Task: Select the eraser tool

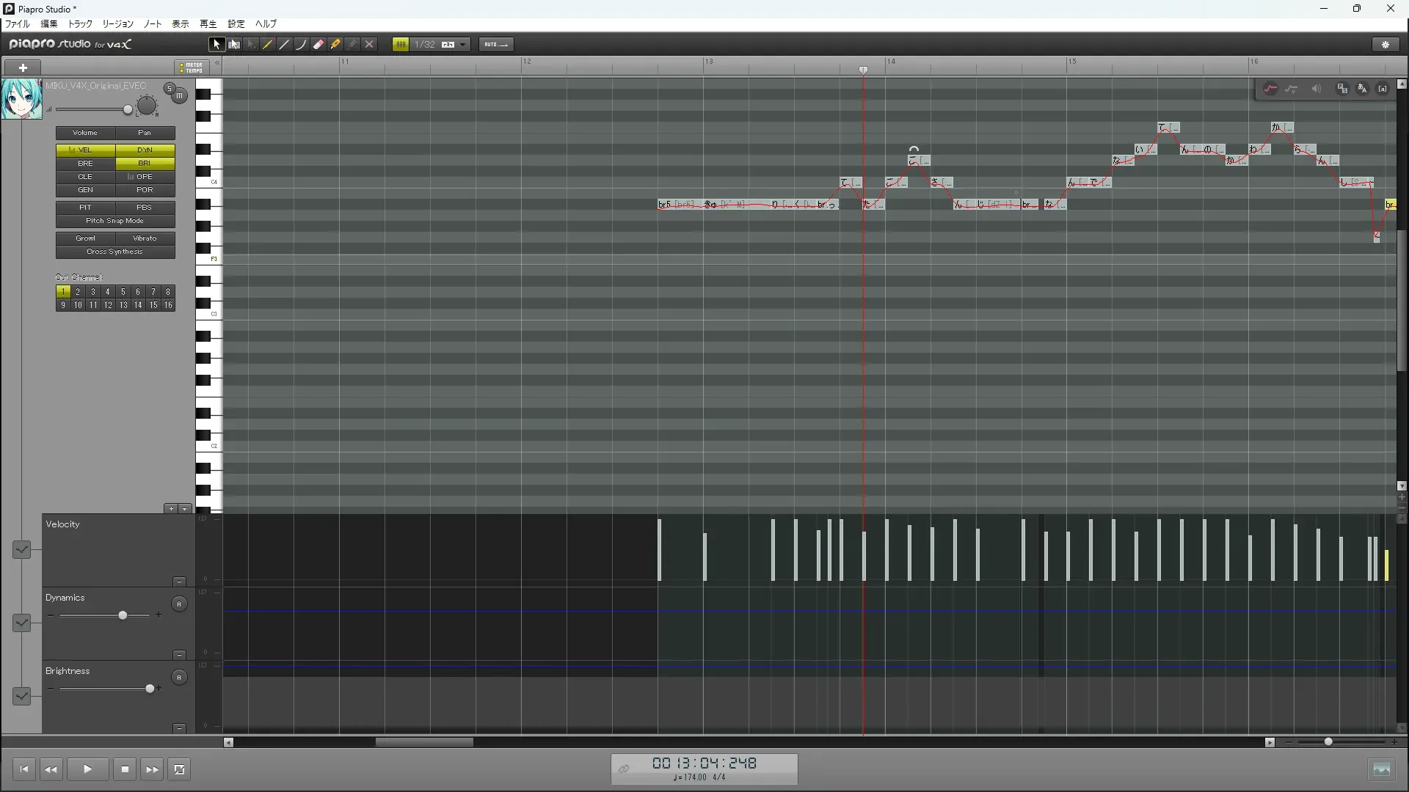Action: point(318,45)
